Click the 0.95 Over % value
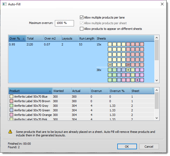170x156 pixels. (12, 44)
